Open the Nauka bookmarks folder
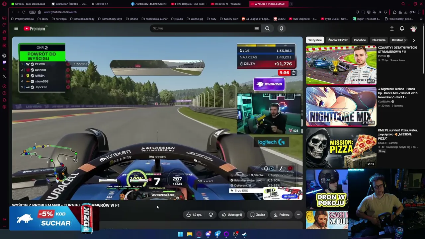This screenshot has width=425, height=239. coord(177,19)
